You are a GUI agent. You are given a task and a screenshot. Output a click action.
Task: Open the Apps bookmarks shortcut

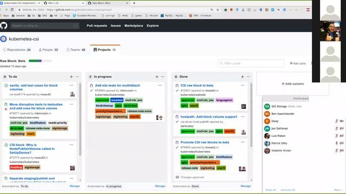[4, 16]
